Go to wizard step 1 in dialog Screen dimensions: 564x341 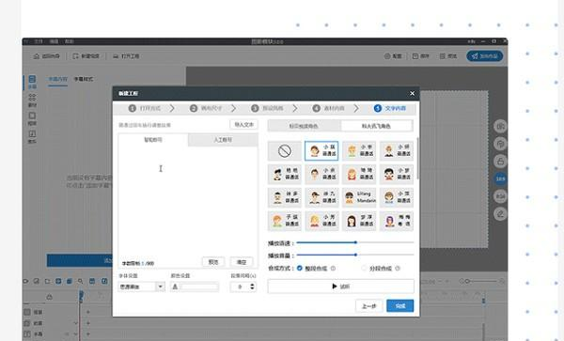145,108
